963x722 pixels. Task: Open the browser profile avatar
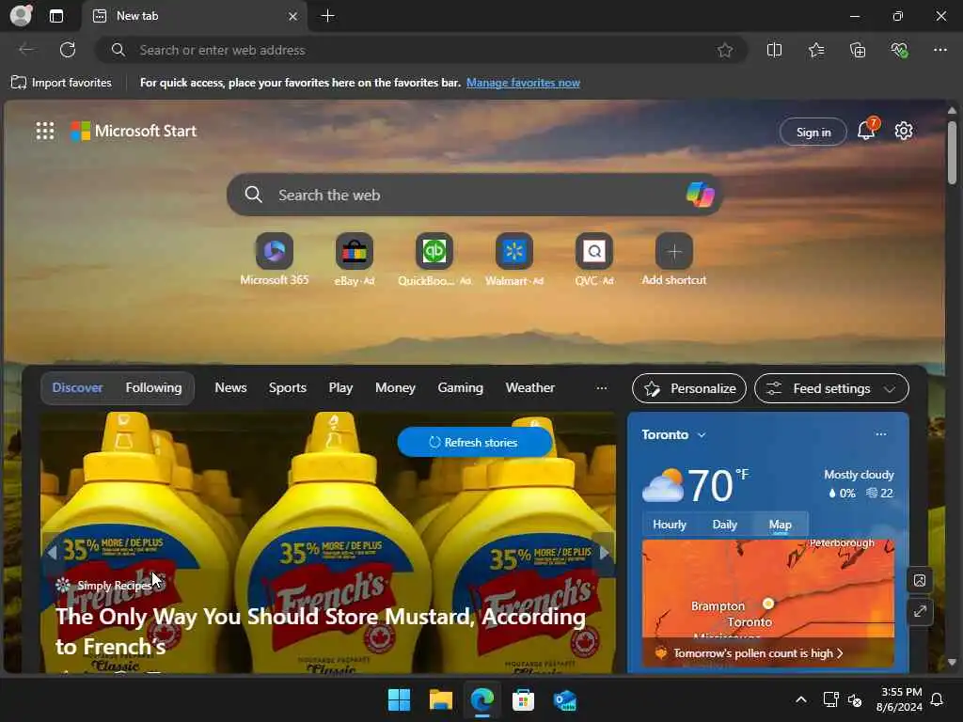pyautogui.click(x=21, y=15)
